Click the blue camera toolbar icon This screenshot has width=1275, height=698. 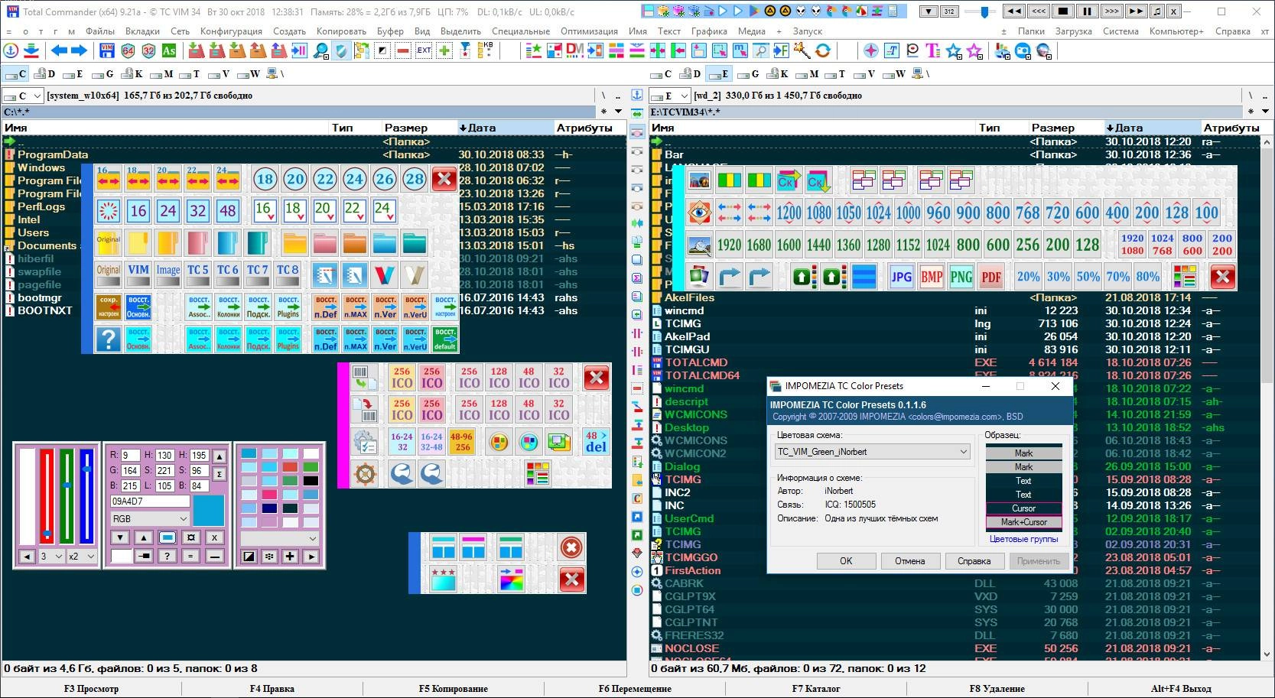(1023, 51)
